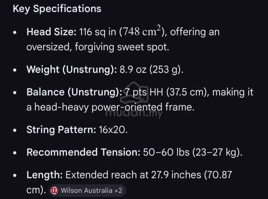Click the mudah.my house-and-car watermark icon
This screenshot has width=268, height=199.
pos(134,93)
